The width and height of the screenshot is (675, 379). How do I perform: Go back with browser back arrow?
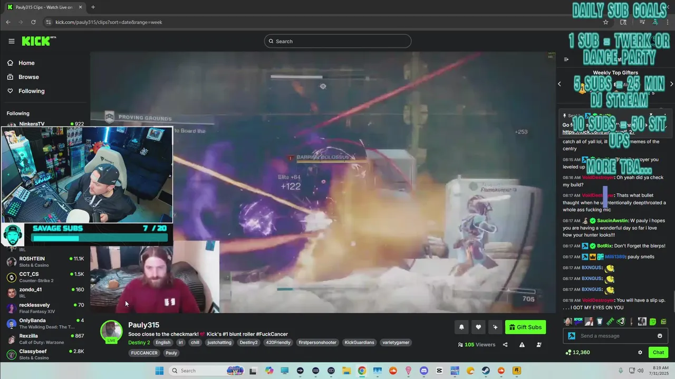point(8,22)
